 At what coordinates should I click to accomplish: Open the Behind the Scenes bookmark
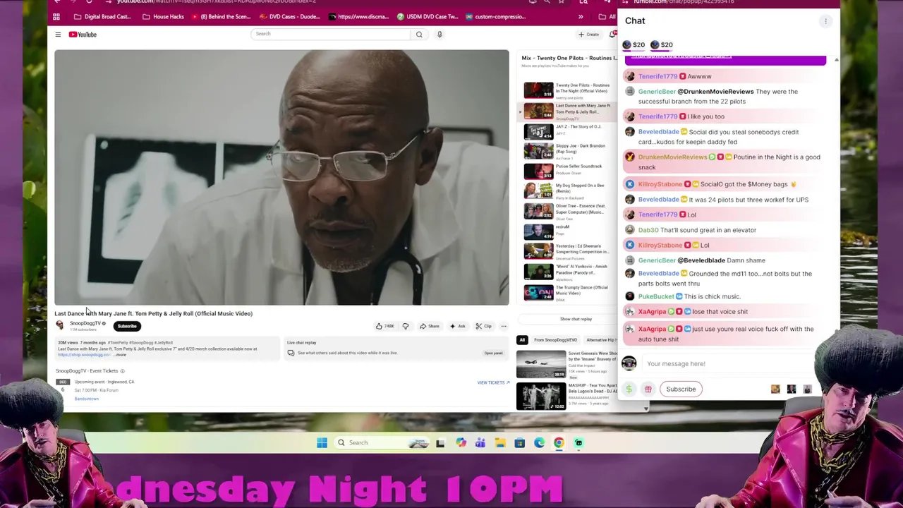pyautogui.click(x=221, y=17)
